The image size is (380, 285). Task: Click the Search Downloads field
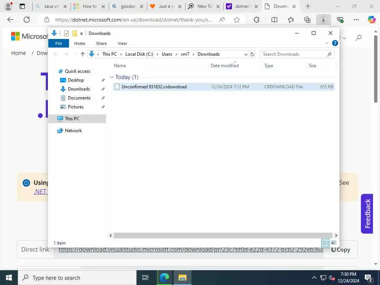point(297,54)
